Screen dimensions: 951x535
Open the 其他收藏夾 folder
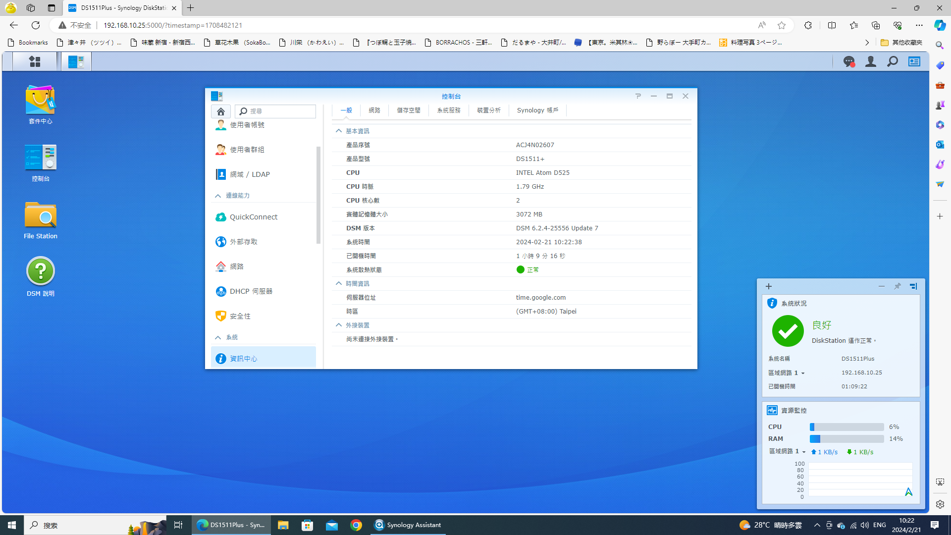click(x=901, y=43)
